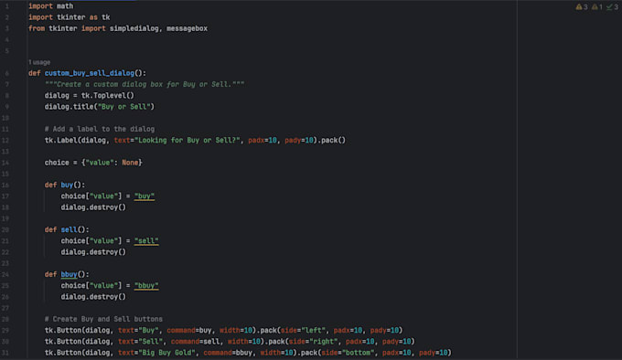Click 'def sell():' definition

click(x=67, y=229)
